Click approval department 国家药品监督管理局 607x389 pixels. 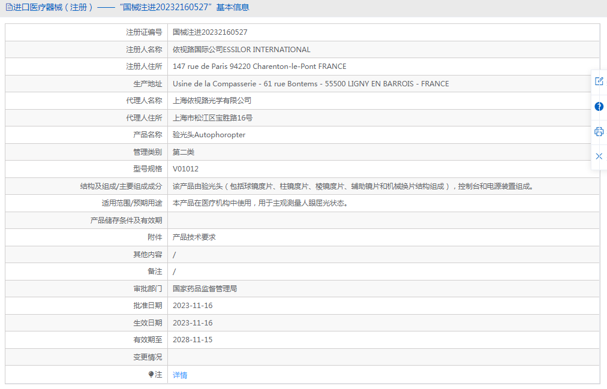[x=205, y=288]
